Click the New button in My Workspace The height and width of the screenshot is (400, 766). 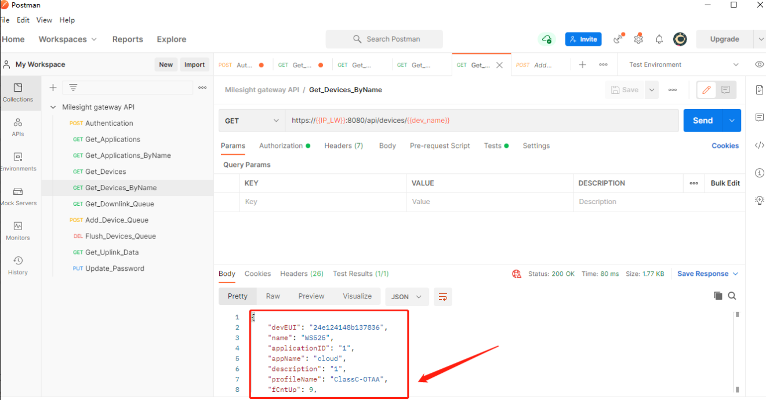tap(166, 64)
